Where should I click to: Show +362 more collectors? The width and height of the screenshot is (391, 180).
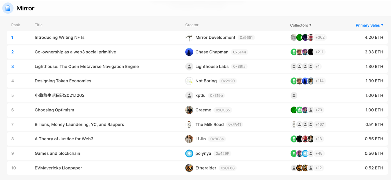[x=320, y=38]
